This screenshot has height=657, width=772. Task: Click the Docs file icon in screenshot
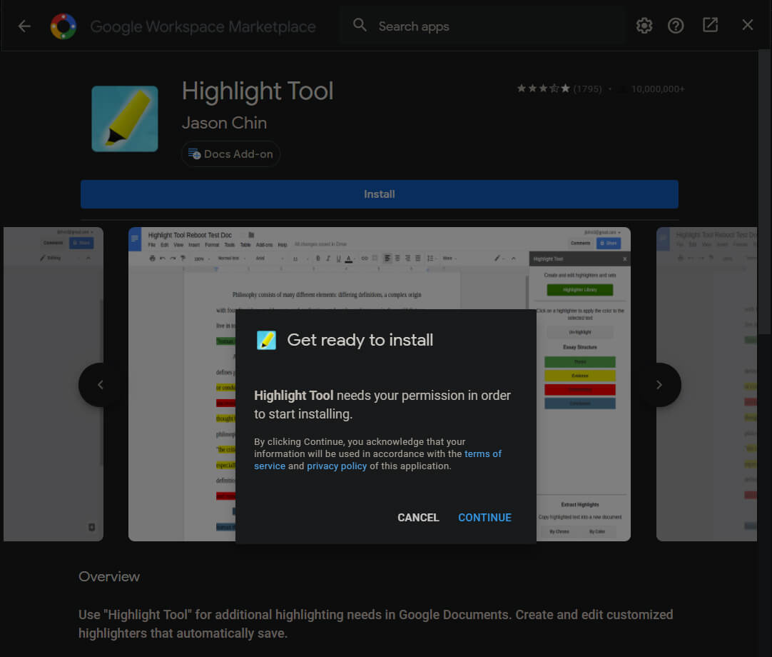click(x=134, y=239)
